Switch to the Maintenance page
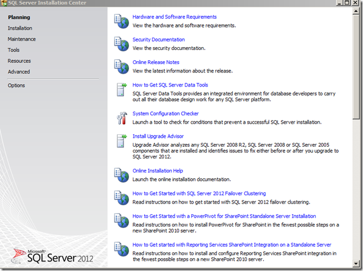Viewport: 363px width, 271px height. tap(21, 39)
